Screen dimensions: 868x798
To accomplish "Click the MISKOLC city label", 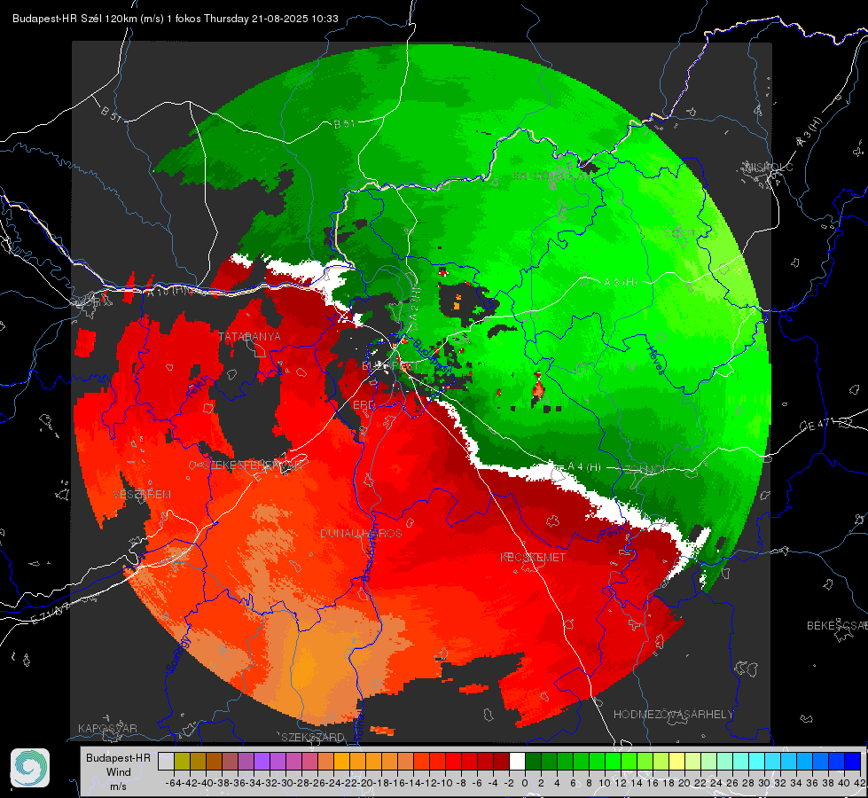I will [x=769, y=168].
